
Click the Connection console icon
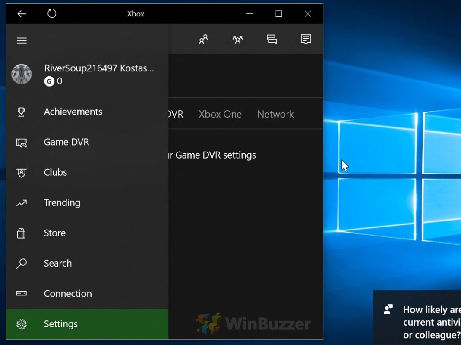coord(22,293)
